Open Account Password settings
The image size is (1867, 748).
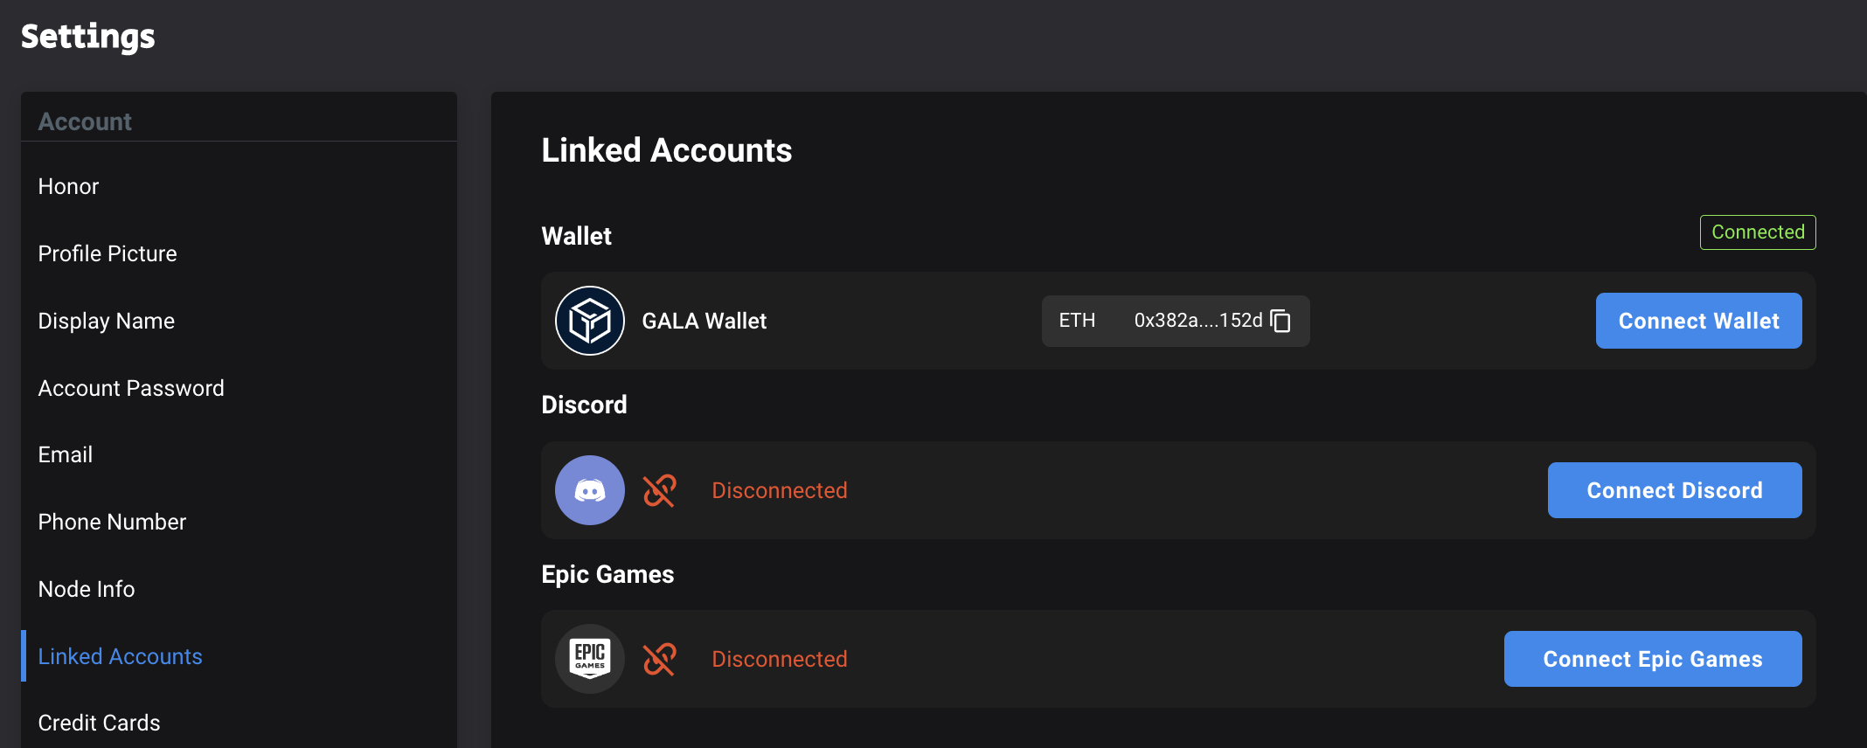tap(131, 388)
